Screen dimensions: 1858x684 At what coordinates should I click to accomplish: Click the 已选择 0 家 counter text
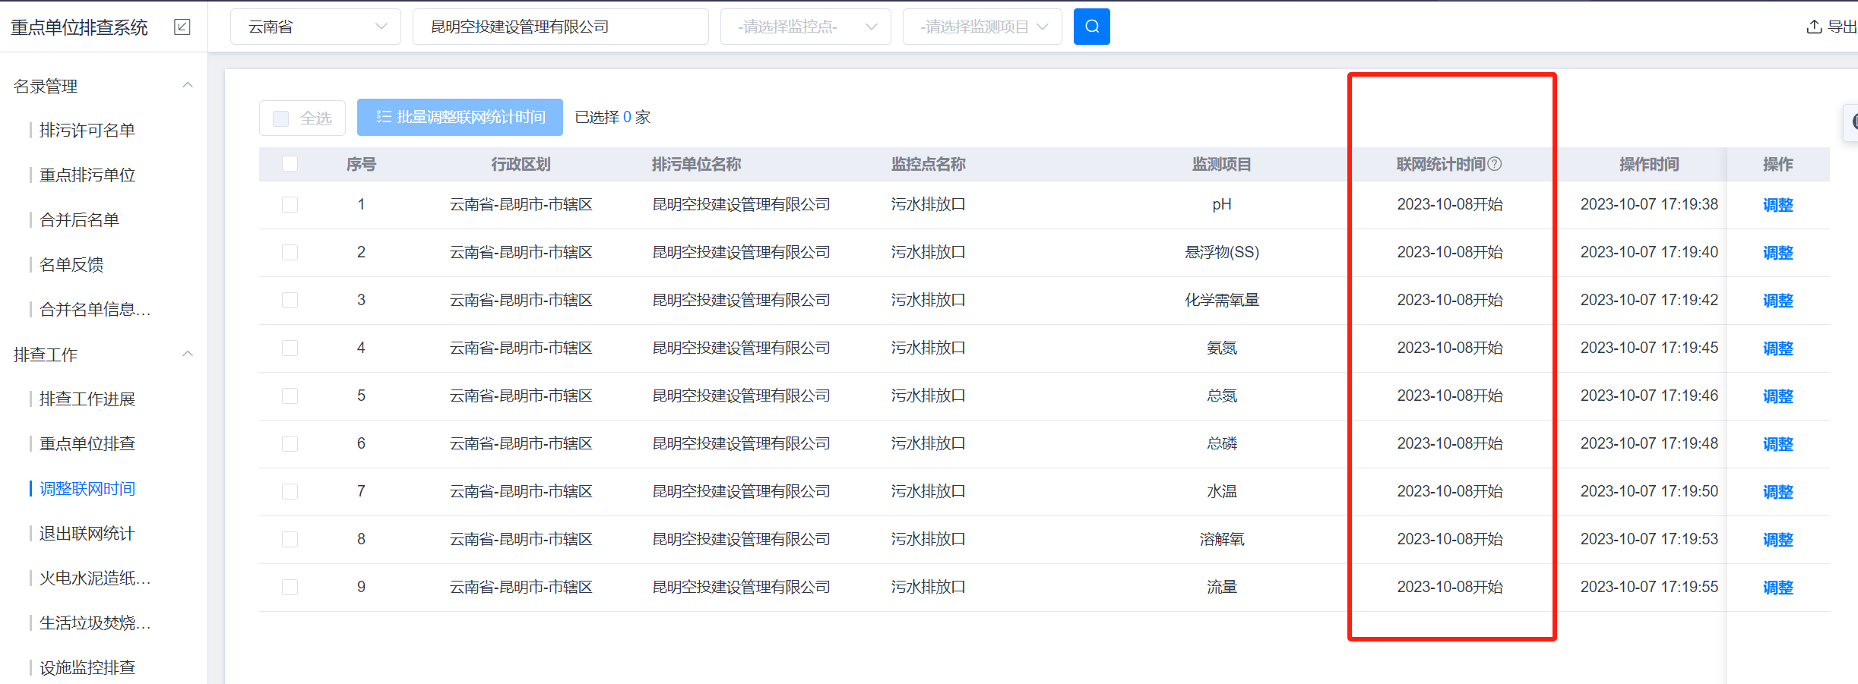click(612, 117)
